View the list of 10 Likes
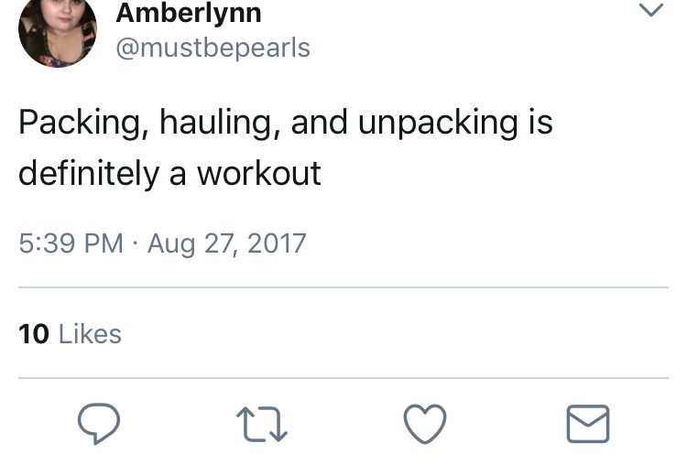 [x=71, y=334]
